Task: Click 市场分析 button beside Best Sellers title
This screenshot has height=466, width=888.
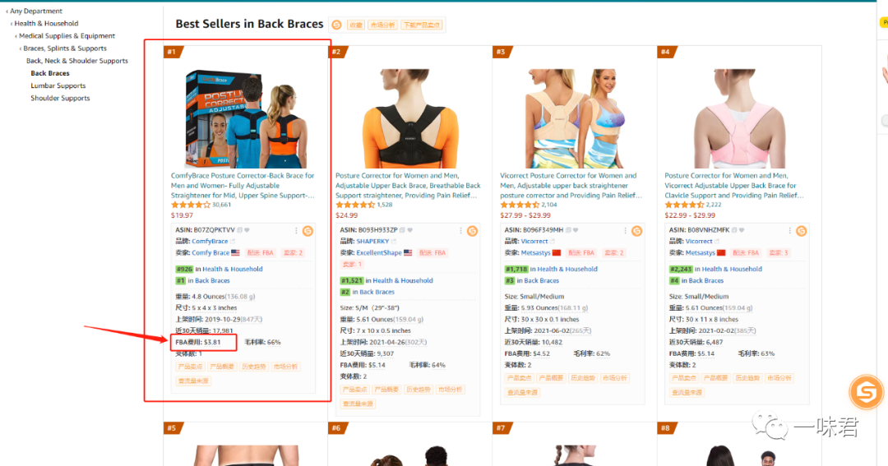Action: 383,25
